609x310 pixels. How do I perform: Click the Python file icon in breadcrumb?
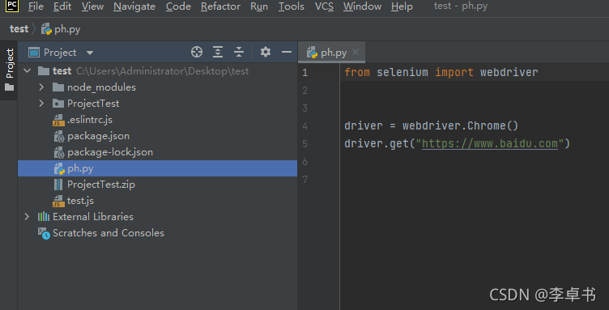pos(47,29)
